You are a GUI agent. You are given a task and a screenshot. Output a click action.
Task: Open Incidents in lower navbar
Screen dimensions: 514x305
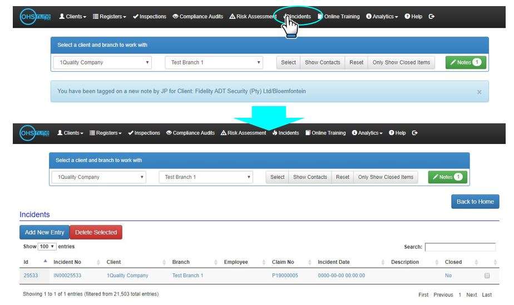285,133
